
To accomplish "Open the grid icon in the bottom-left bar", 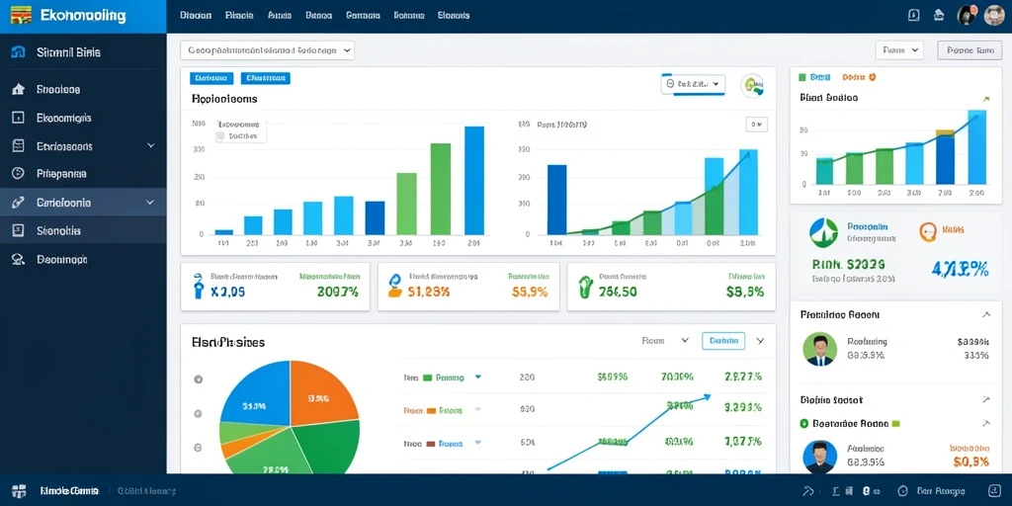I will pyautogui.click(x=19, y=490).
